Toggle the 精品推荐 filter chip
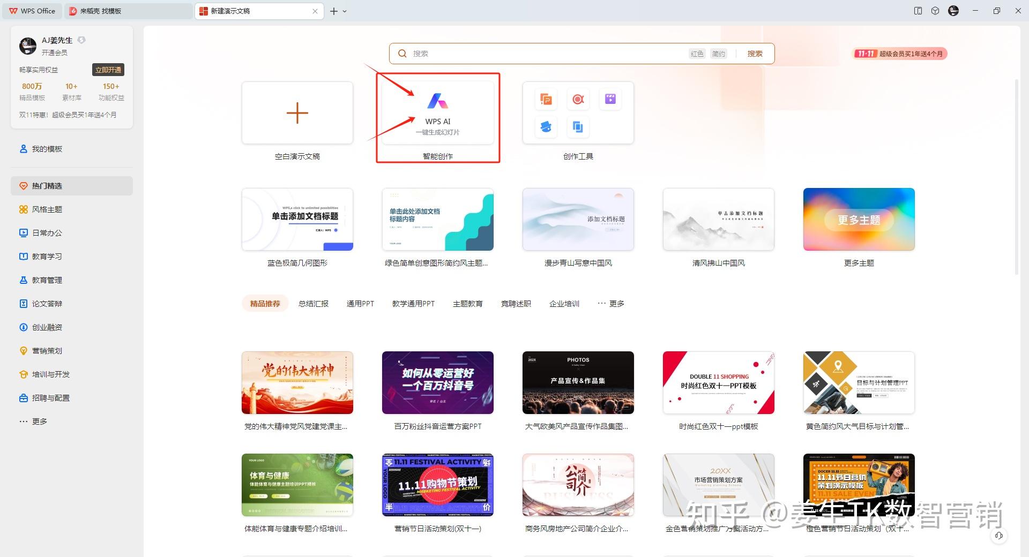This screenshot has width=1029, height=557. pyautogui.click(x=265, y=303)
